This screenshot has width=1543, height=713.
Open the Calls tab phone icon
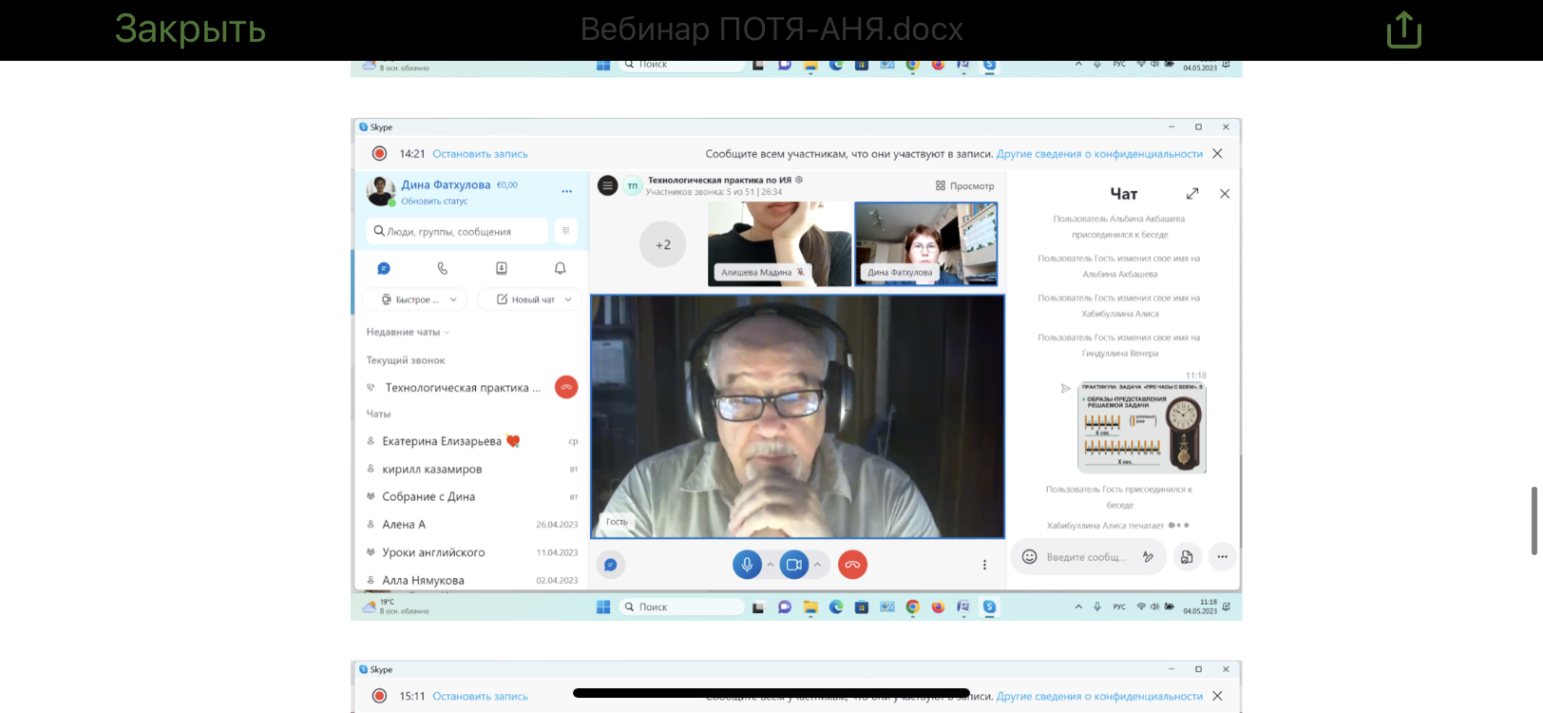point(443,268)
